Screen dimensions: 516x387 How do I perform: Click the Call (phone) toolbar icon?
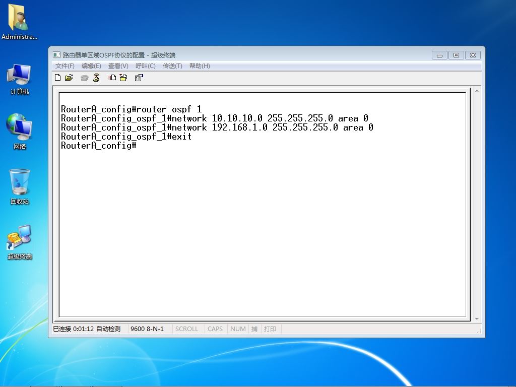(x=85, y=78)
